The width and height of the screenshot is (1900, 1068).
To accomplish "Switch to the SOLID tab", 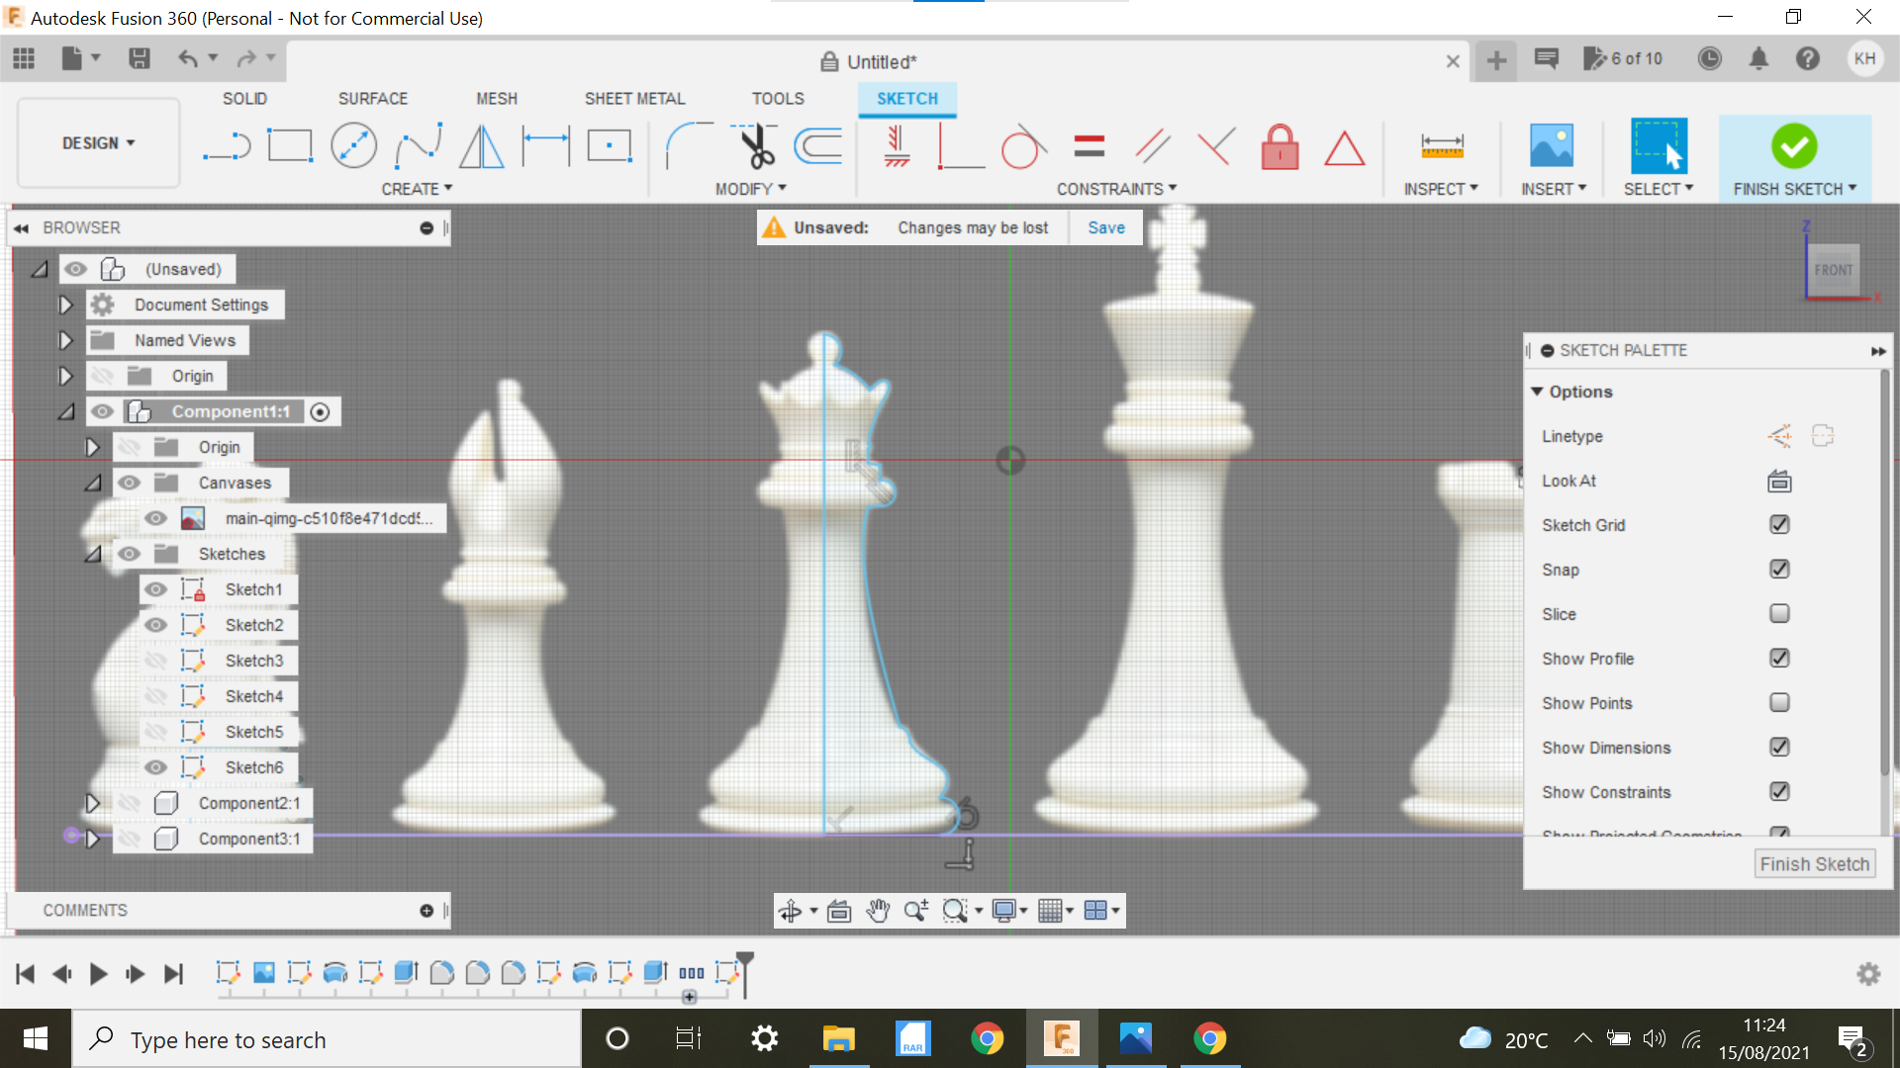I will coord(244,98).
